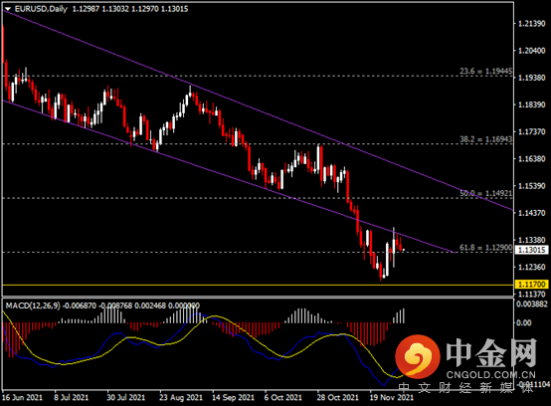Click the 23 Aug 2021 date marker
The width and height of the screenshot is (551, 406).
coord(181,398)
